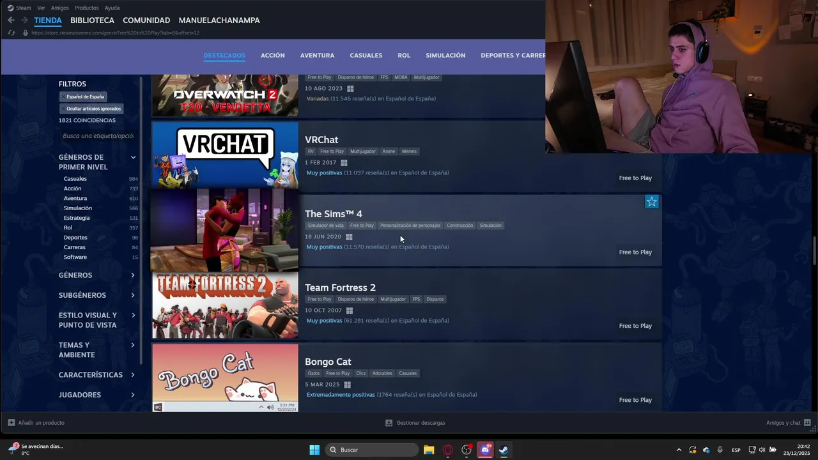Click the download icon by Gestionar descargas
Screen dimensions: 818x460
coord(389,423)
